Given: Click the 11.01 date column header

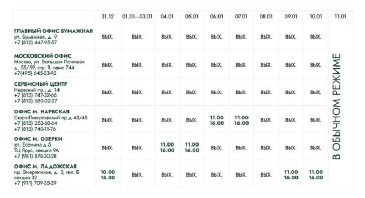Looking at the screenshot, I should (340, 16).
